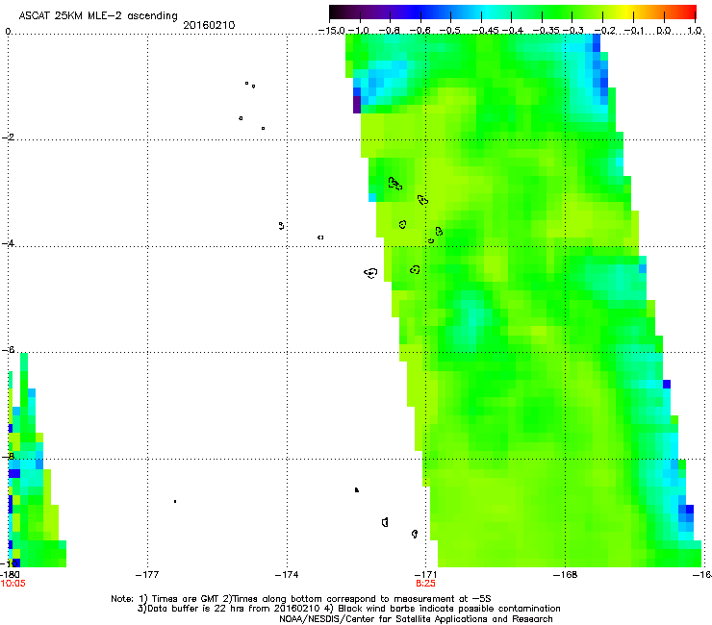The height and width of the screenshot is (625, 712).
Task: Click the longitude axis label '-180'
Action: [10, 575]
